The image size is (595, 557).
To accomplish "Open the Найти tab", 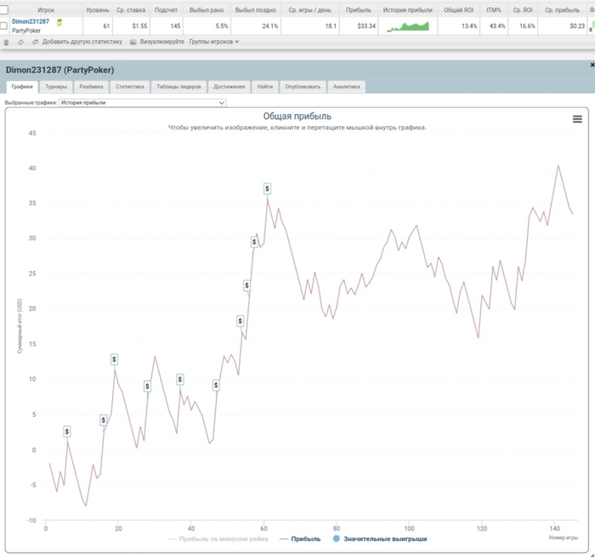I will tap(265, 87).
